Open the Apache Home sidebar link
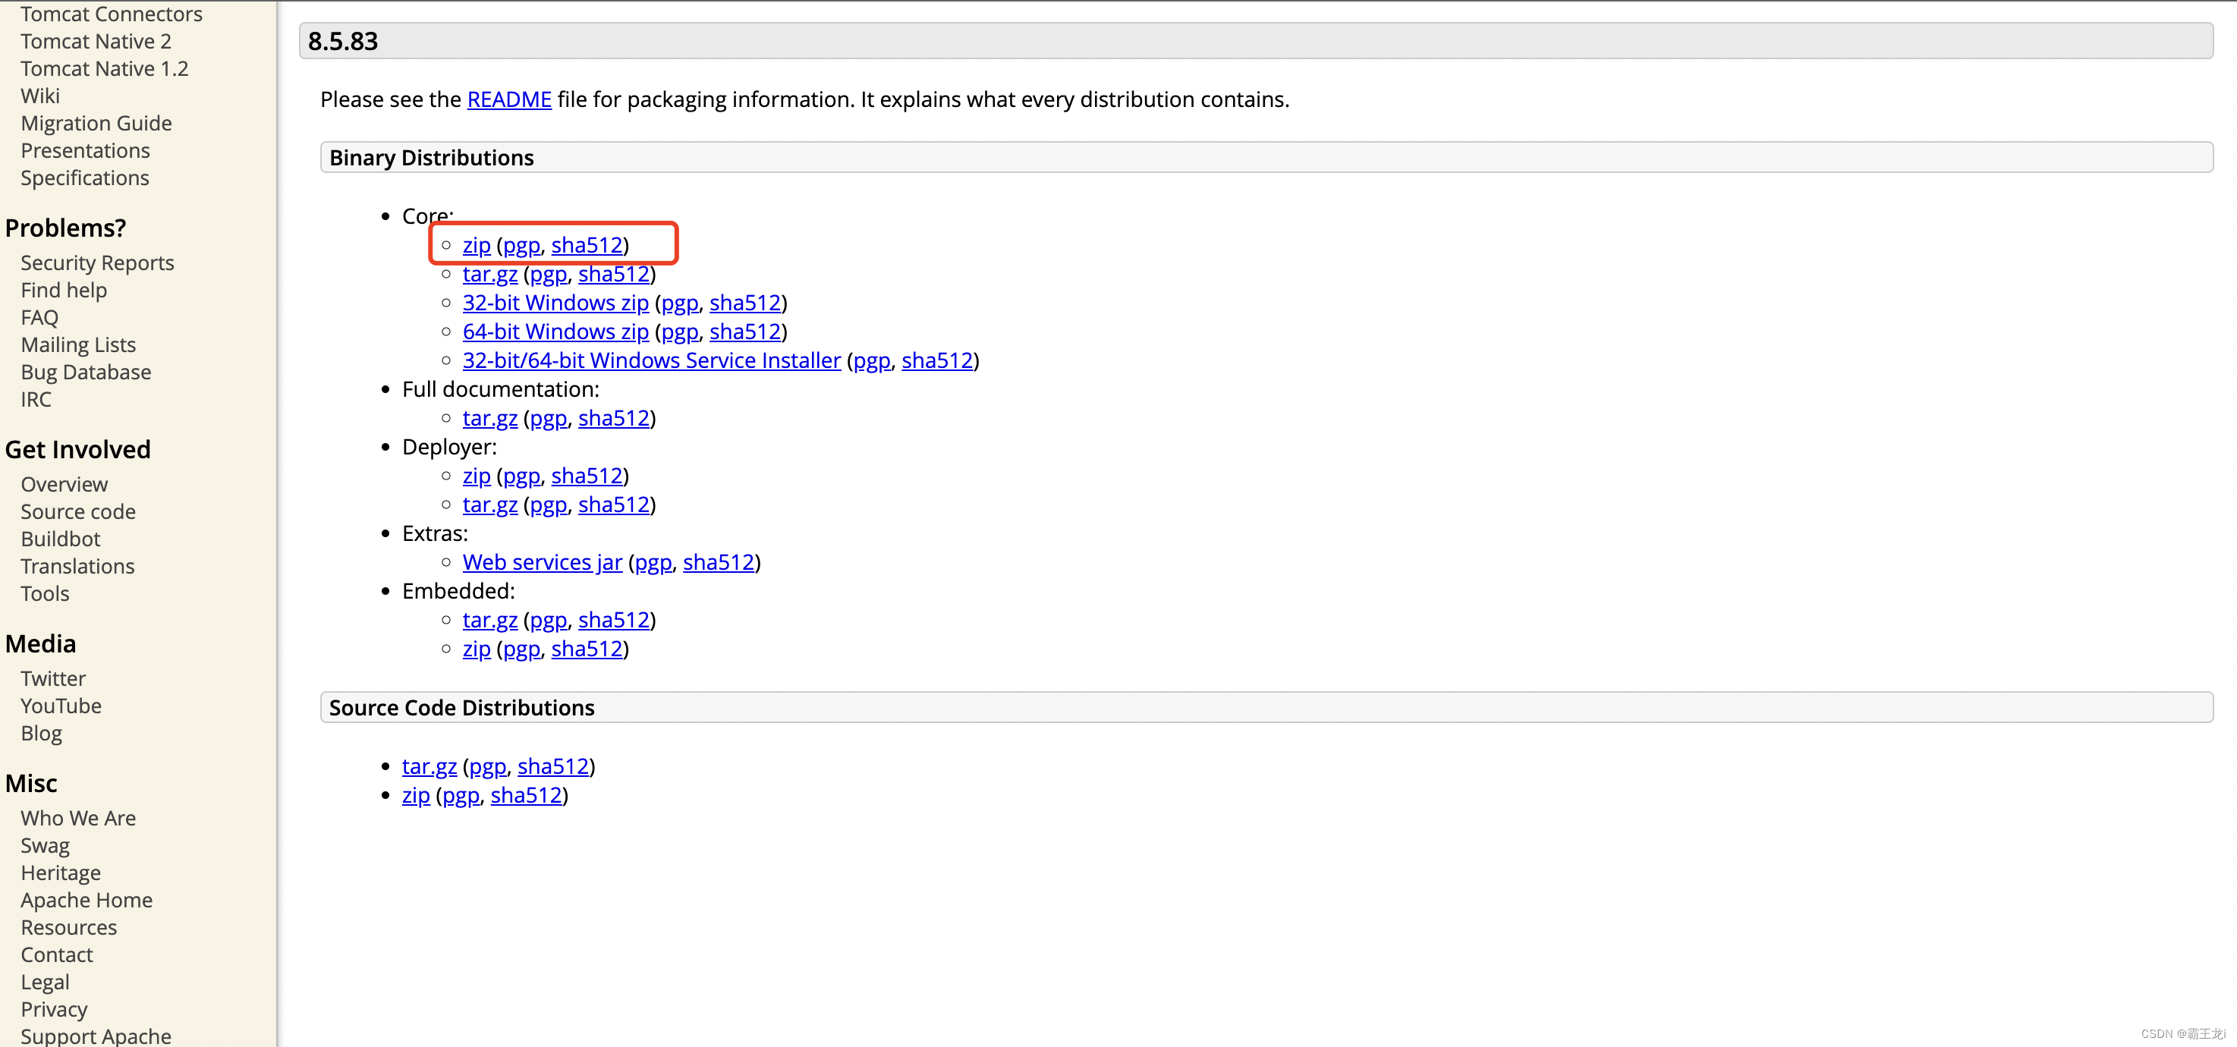The height and width of the screenshot is (1047, 2237). point(87,901)
